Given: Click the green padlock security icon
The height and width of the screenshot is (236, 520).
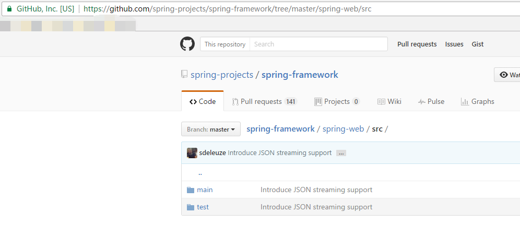Looking at the screenshot, I should pos(9,9).
